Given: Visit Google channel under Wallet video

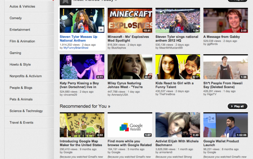Looking at the screenshot, I should 211,152.
